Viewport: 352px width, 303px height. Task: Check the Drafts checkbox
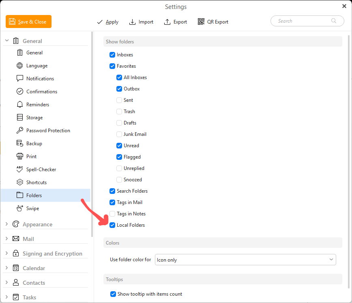tap(119, 122)
